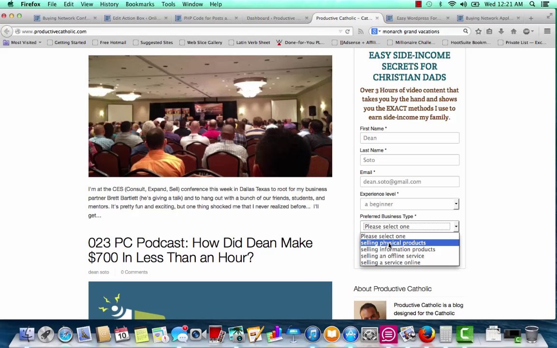Launch Safari from the Dock
557x348 pixels.
point(65,334)
